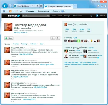Expand the Following tab dropdown
108x105 pixels.
click(24, 44)
